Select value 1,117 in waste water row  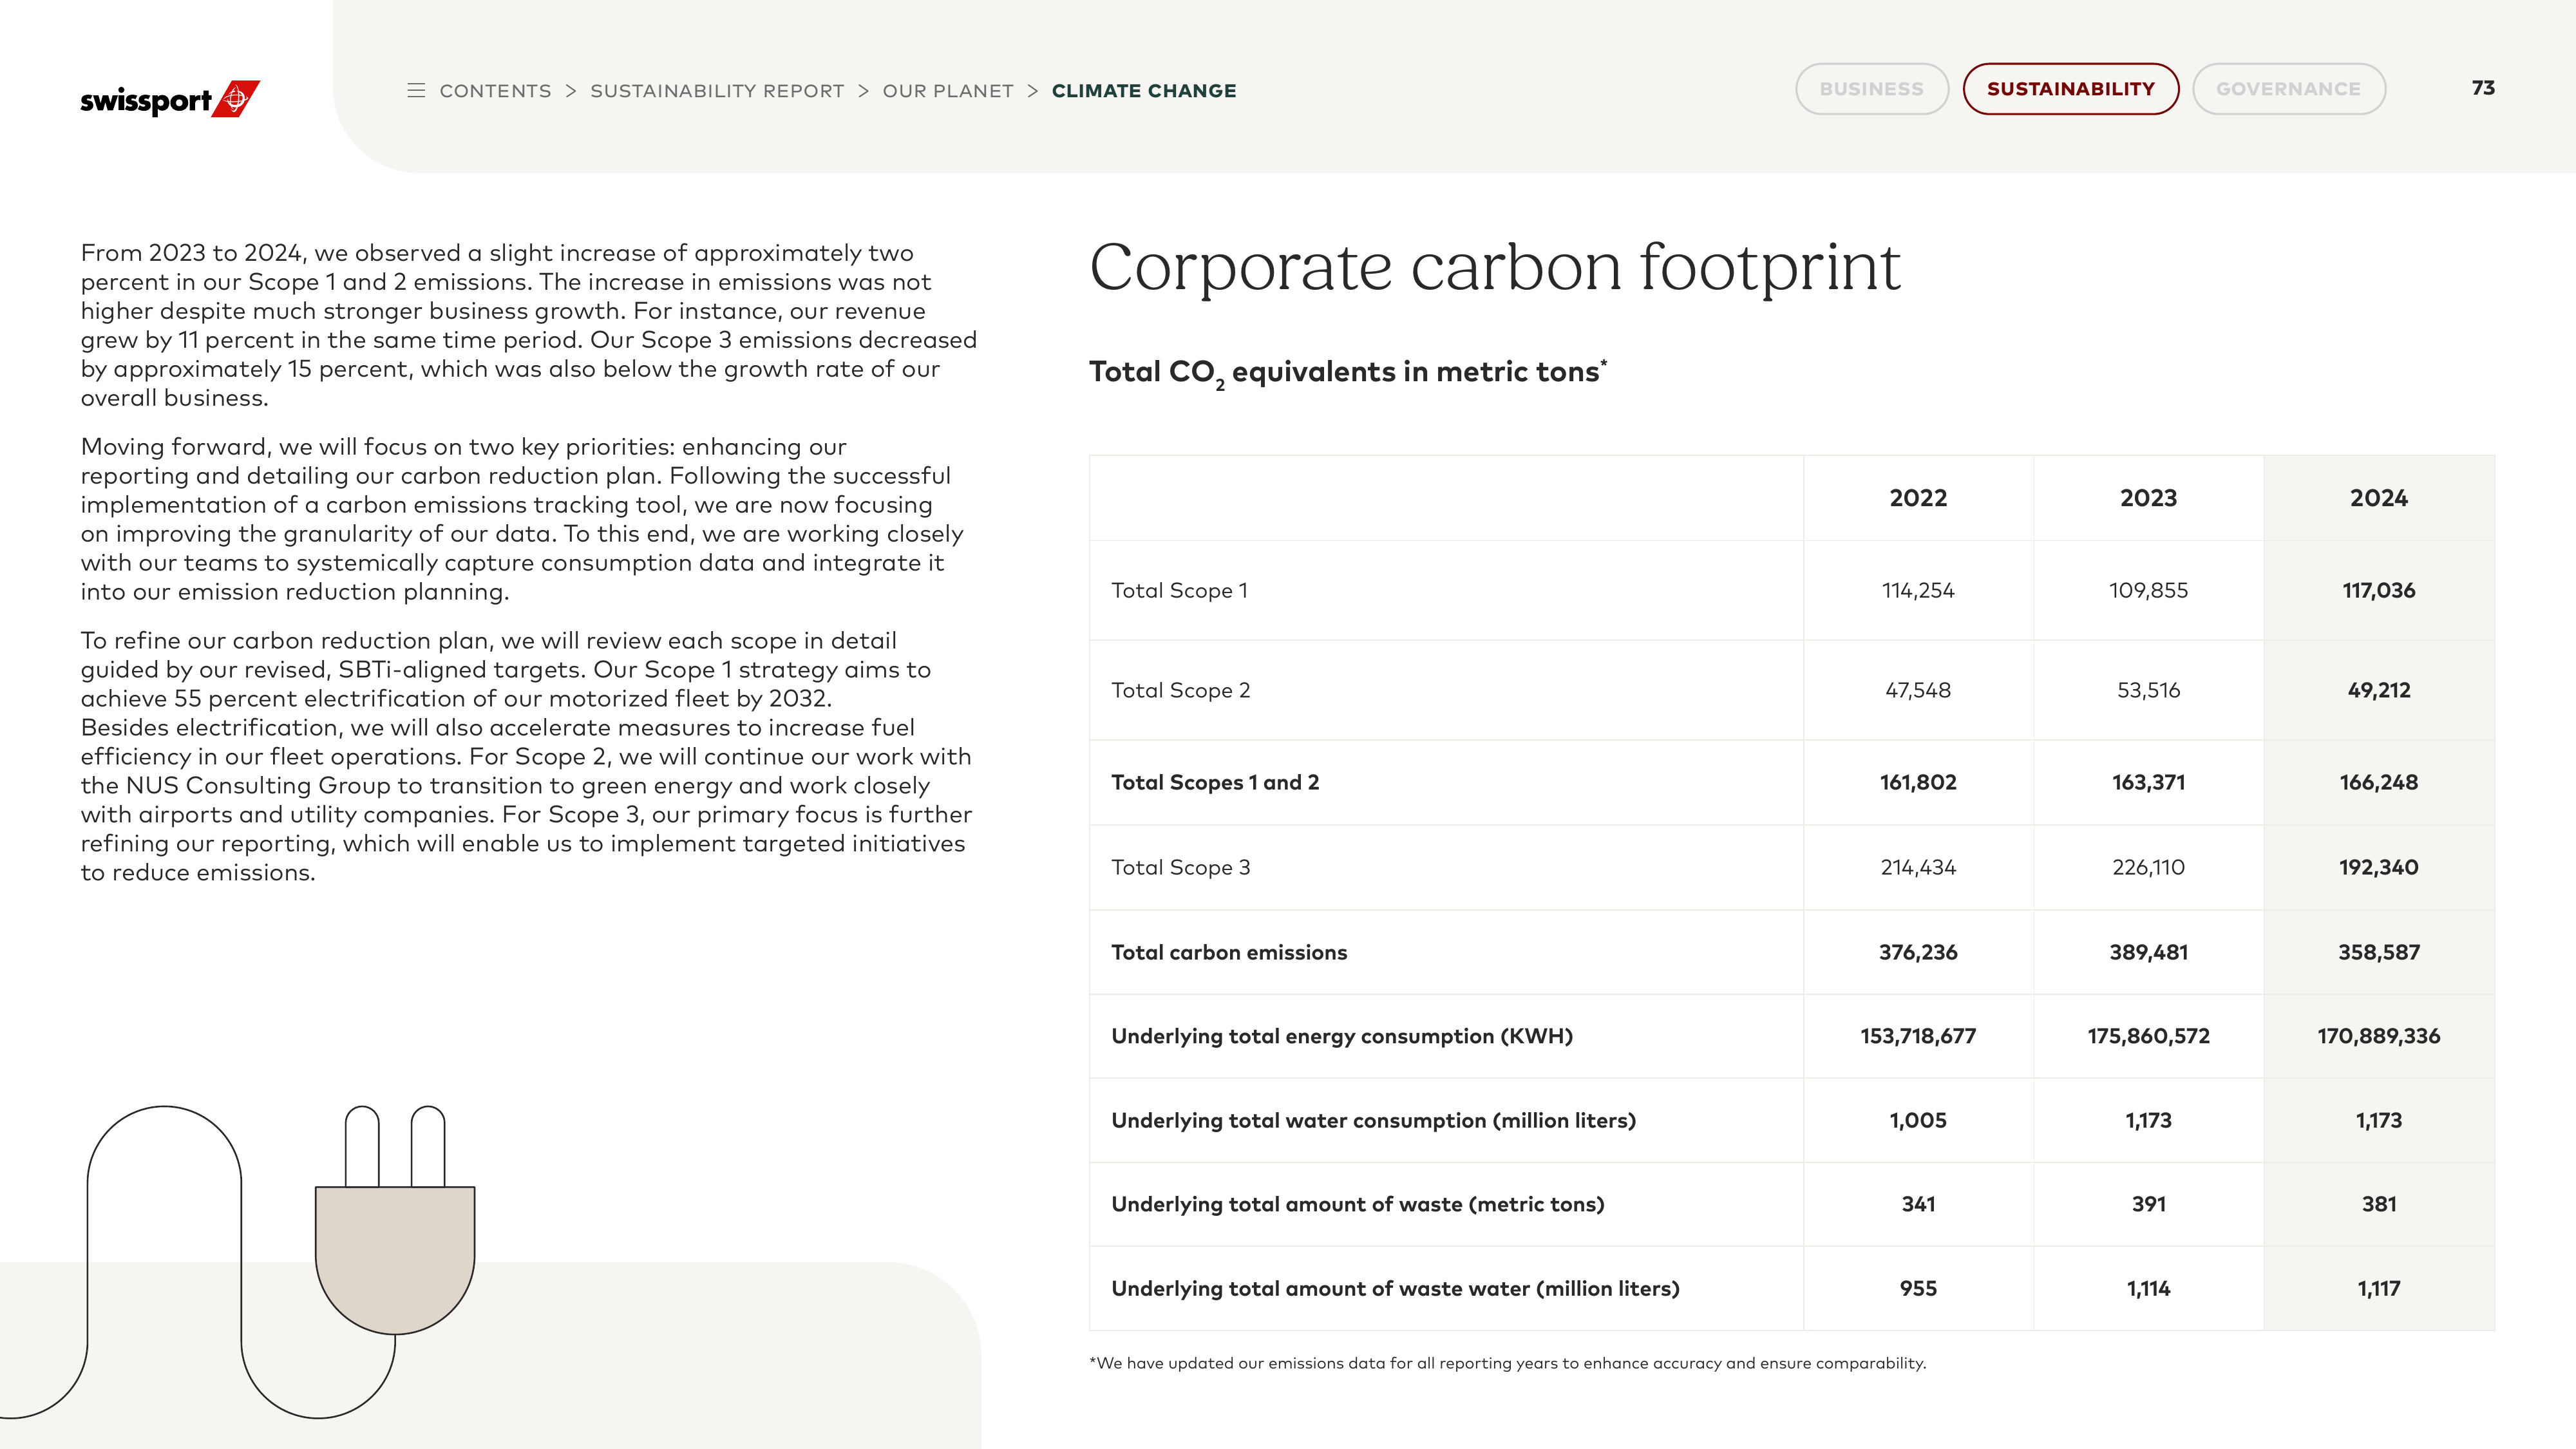tap(2379, 1289)
